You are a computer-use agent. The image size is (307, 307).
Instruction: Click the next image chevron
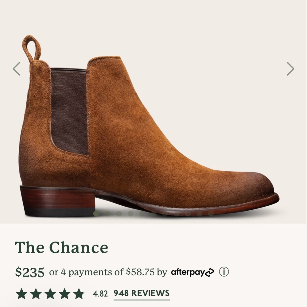290,69
